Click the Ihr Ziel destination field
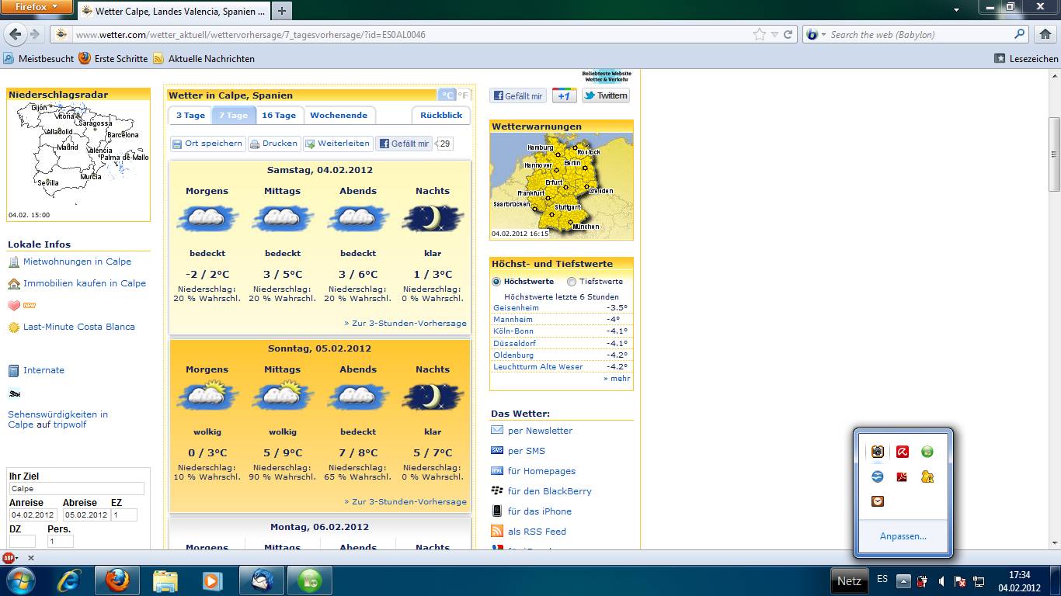Screen dimensions: 1061x596 point(76,489)
